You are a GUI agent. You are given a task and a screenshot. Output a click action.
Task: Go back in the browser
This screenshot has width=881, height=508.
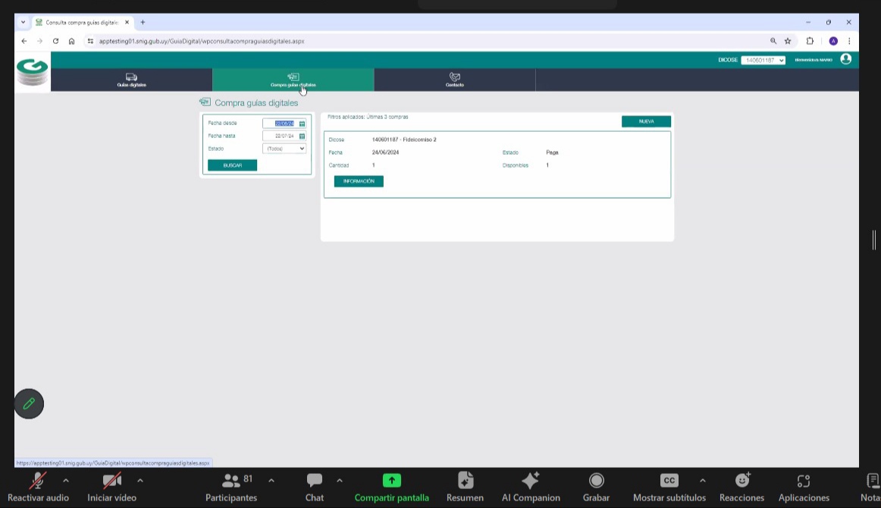click(x=24, y=41)
